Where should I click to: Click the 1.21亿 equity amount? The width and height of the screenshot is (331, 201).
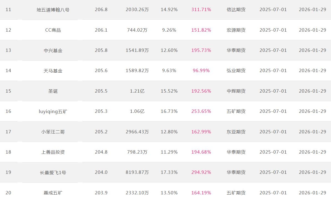click(137, 91)
